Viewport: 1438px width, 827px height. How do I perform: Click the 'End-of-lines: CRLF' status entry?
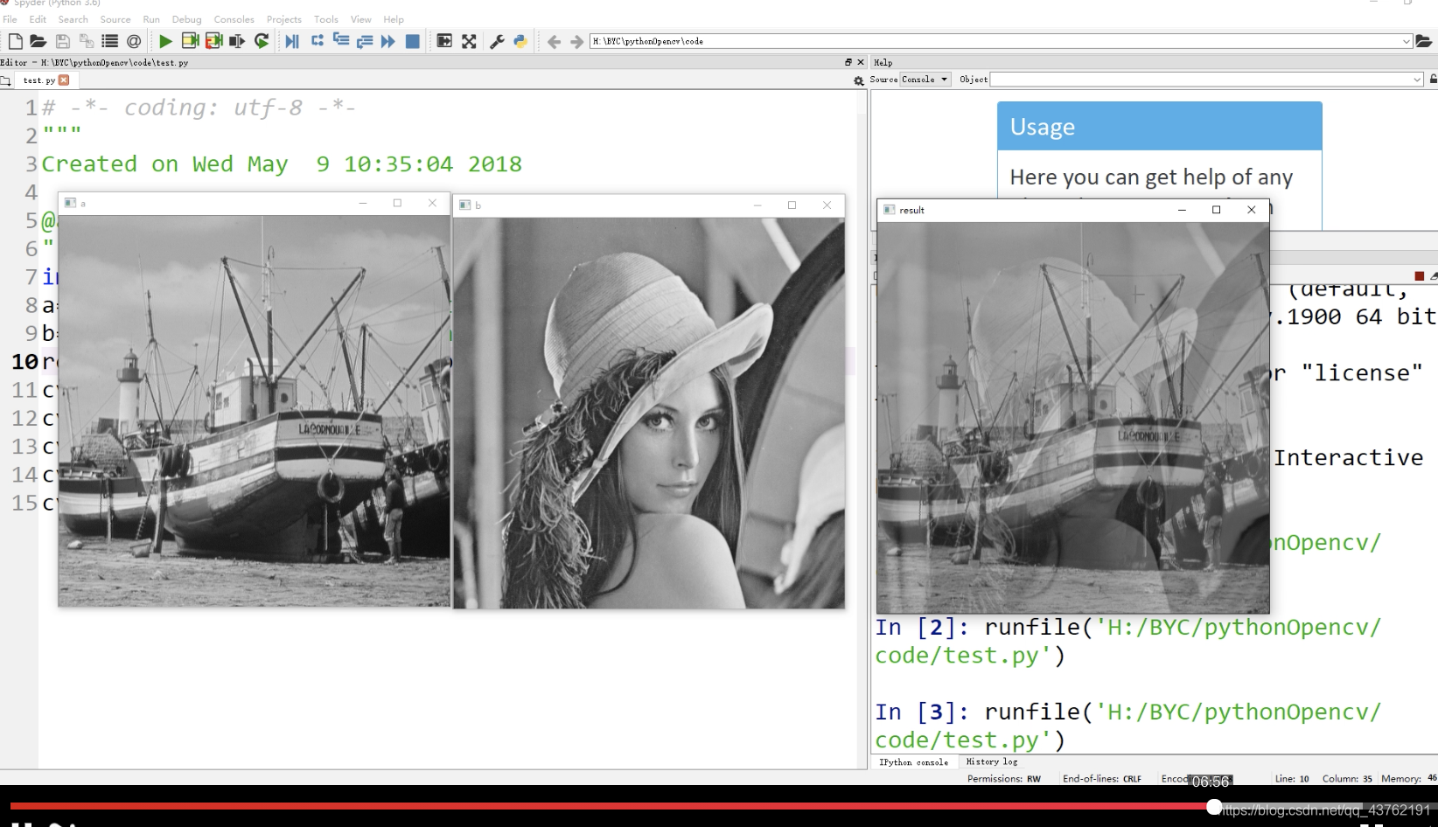click(1102, 779)
